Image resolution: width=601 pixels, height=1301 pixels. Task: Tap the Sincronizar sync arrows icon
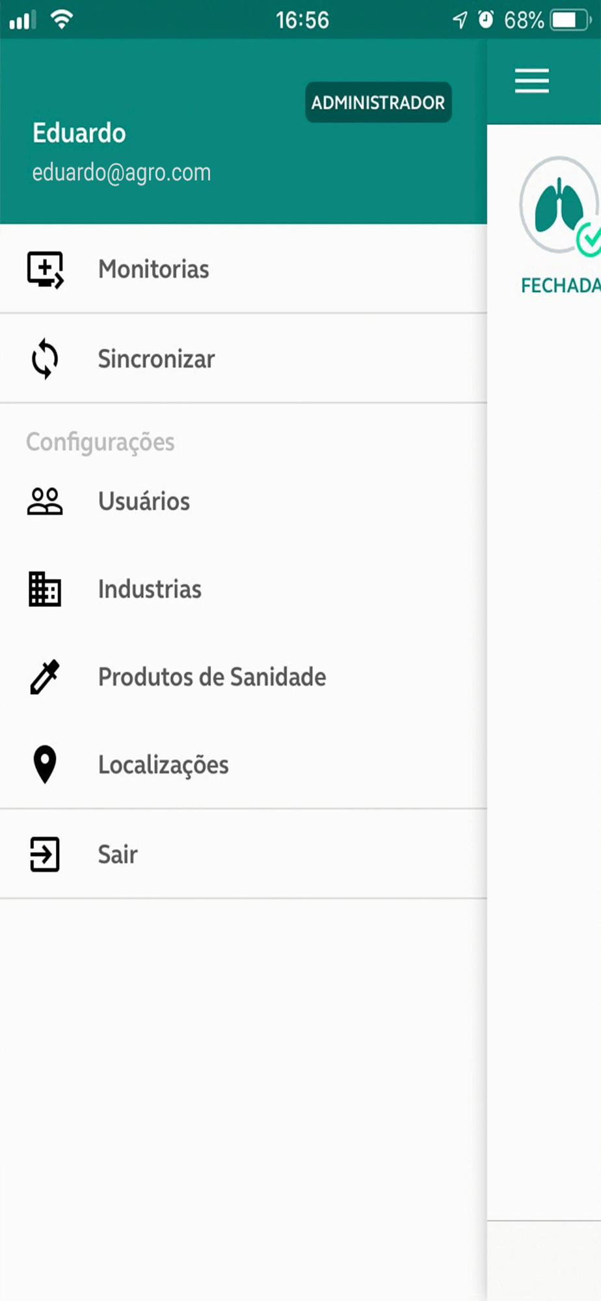tap(45, 358)
